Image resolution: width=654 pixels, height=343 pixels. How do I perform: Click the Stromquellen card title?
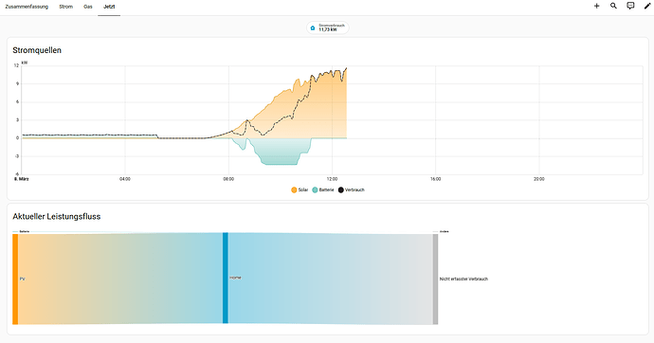tap(37, 50)
